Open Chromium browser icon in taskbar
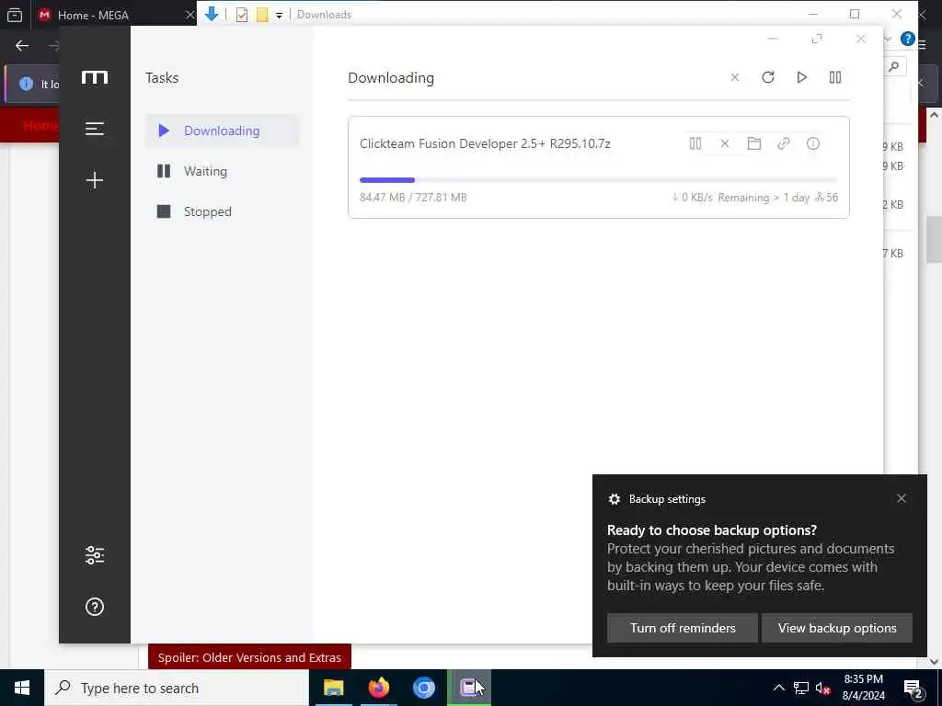The height and width of the screenshot is (706, 942). 423,688
